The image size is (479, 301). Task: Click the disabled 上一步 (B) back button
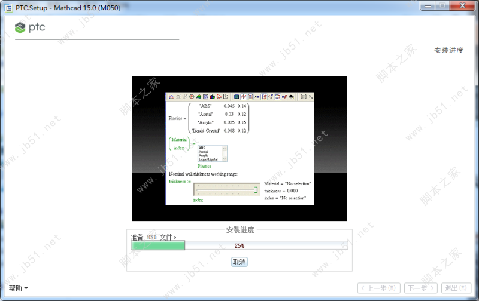[x=379, y=288]
